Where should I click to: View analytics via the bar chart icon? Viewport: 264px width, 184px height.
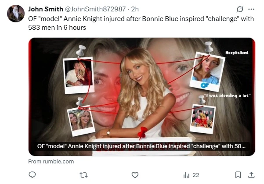point(186,175)
